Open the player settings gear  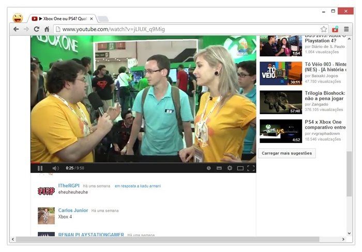[230, 168]
